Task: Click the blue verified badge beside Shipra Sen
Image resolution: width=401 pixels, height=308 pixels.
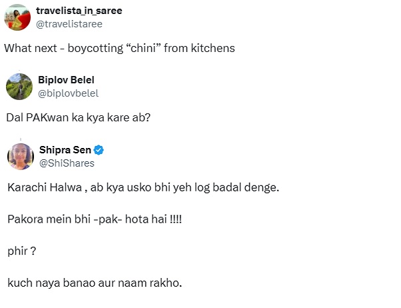Action: pyautogui.click(x=98, y=149)
